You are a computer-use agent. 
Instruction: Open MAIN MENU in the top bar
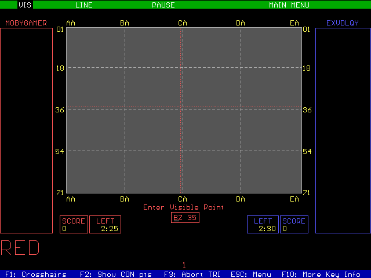point(289,5)
